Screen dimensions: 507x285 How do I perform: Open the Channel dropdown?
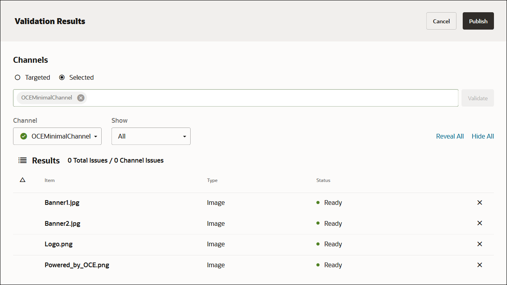click(x=57, y=136)
